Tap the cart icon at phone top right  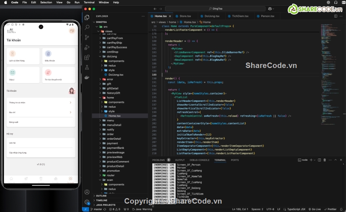pyautogui.click(x=72, y=31)
